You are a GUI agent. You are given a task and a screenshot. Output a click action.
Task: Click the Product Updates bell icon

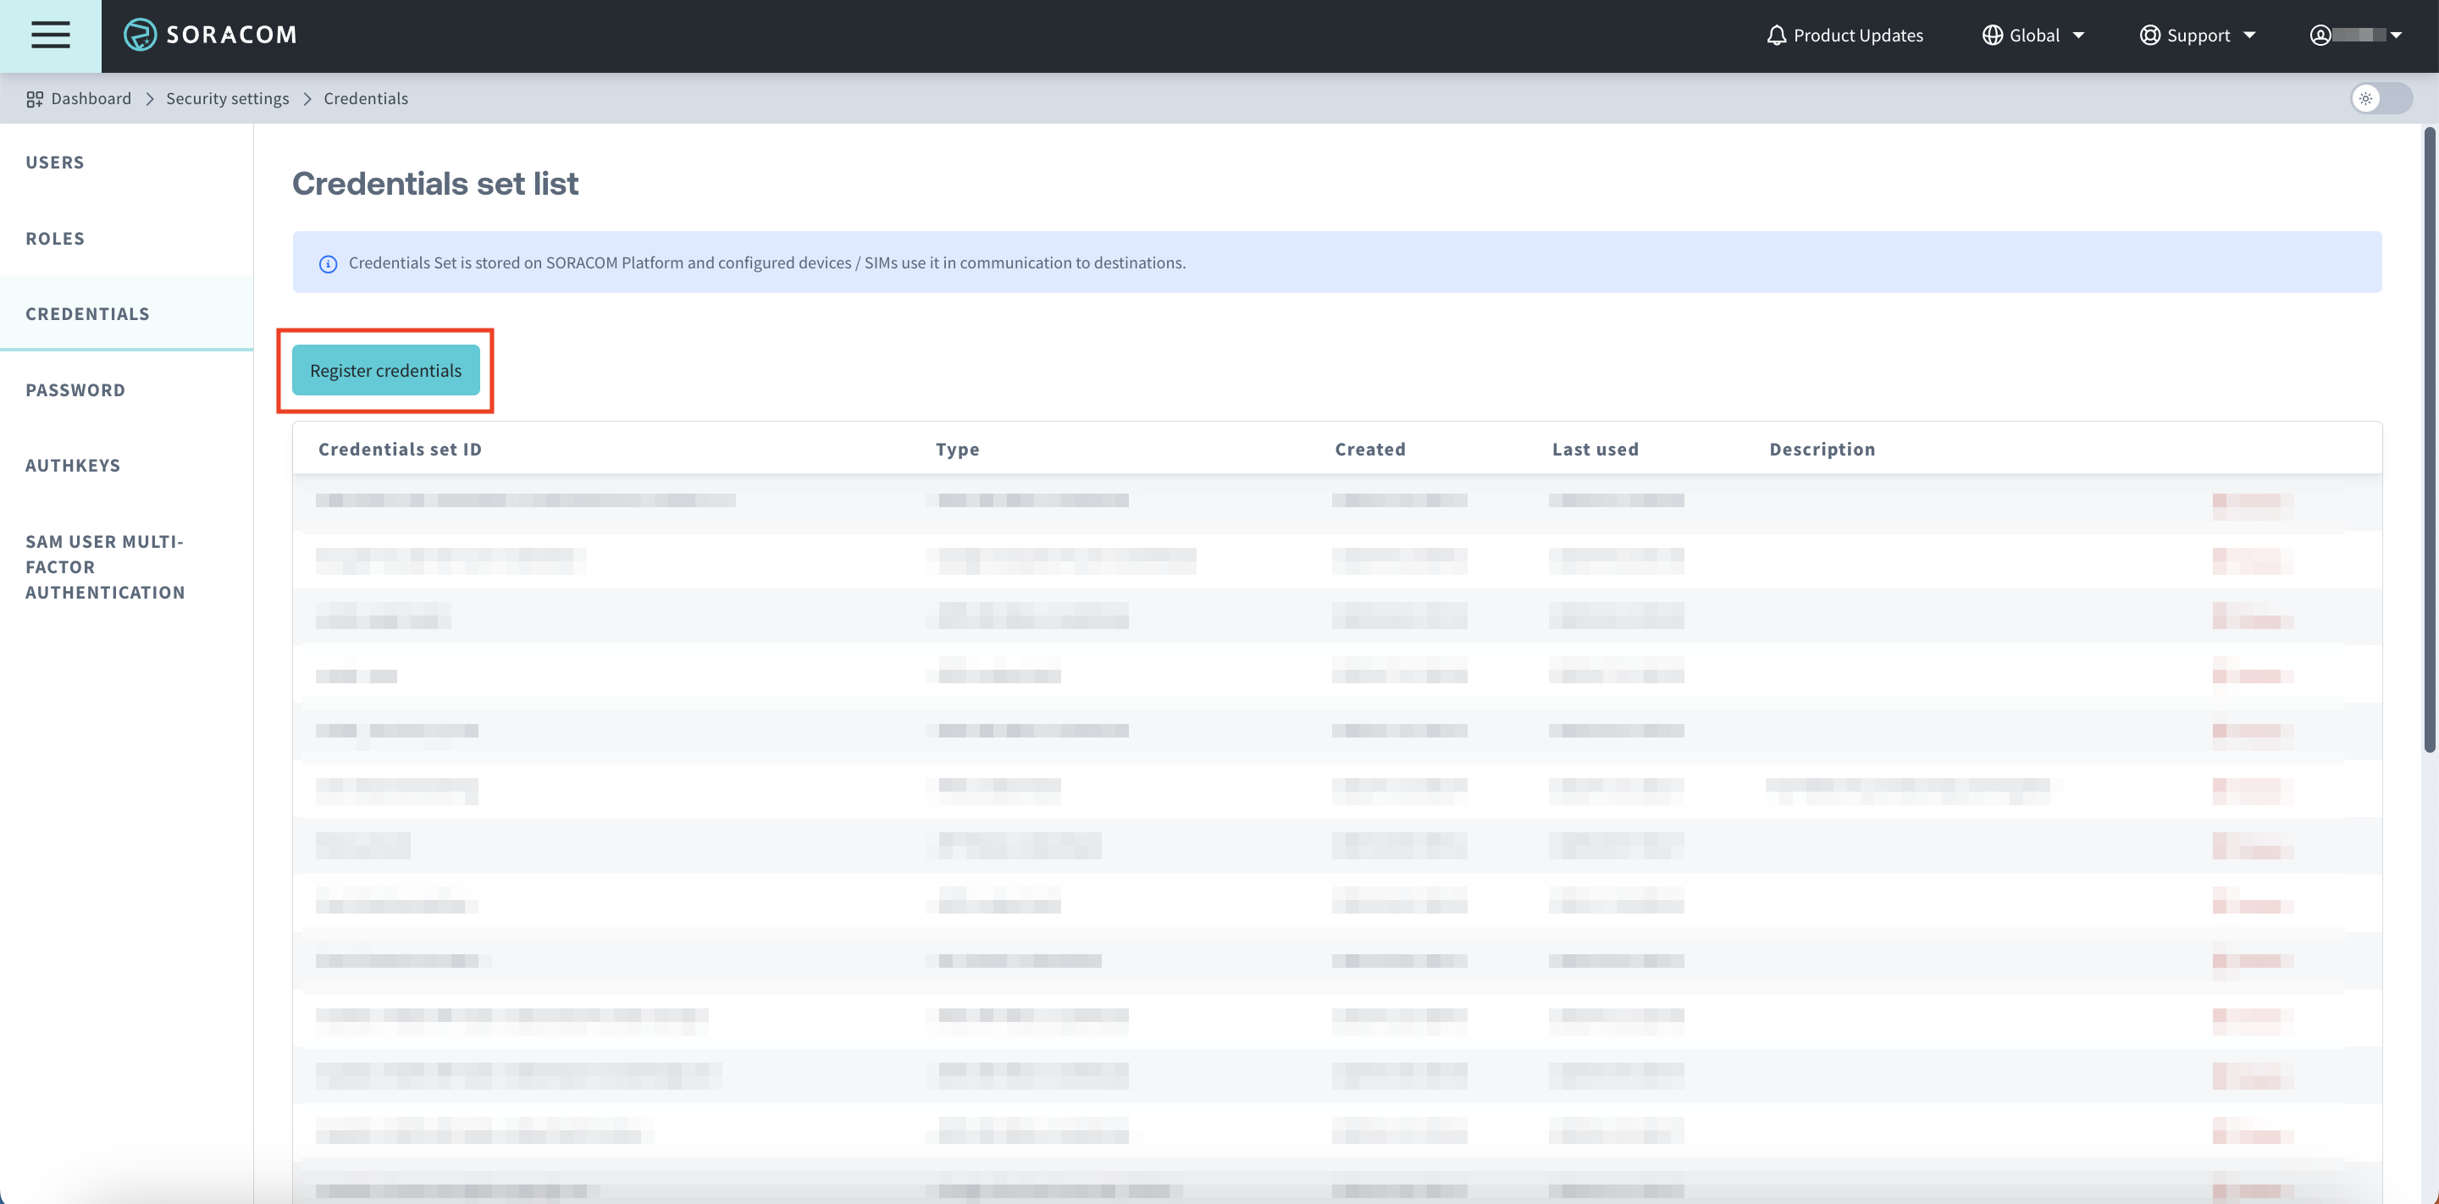click(1776, 35)
